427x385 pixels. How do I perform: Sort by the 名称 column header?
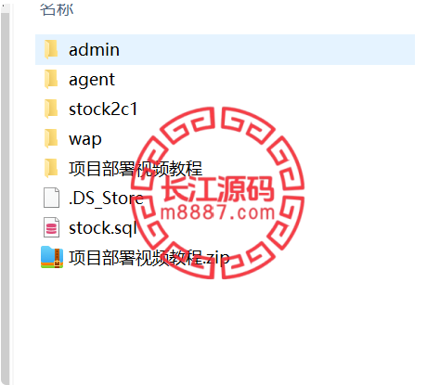(57, 10)
